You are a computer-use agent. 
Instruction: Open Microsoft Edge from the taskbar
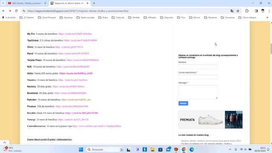tap(192, 149)
